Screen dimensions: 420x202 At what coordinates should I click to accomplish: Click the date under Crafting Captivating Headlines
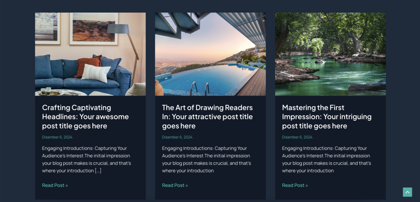(57, 137)
